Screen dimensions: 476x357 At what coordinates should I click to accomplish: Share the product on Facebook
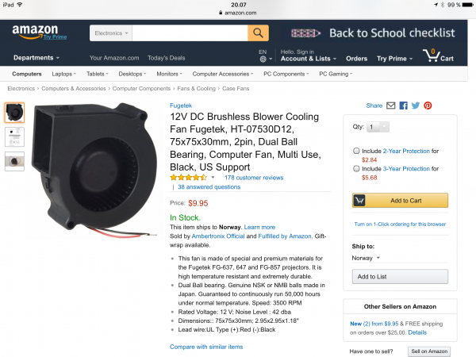tap(403, 105)
